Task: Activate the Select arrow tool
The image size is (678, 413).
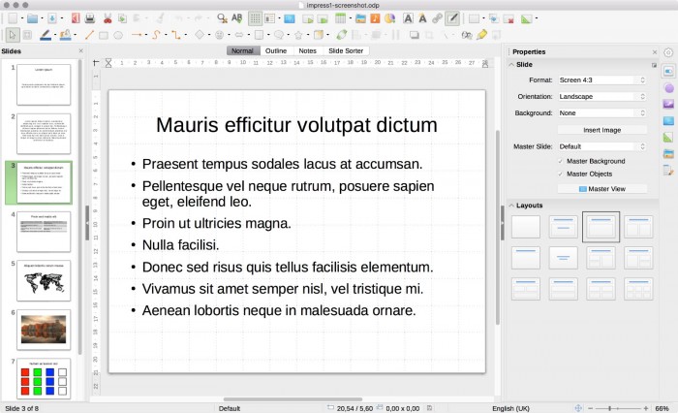Action: [x=13, y=35]
